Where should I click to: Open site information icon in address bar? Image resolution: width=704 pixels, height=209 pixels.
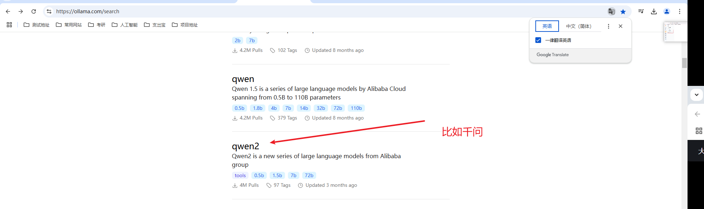49,11
